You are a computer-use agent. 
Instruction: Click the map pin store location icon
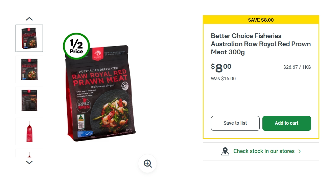pyautogui.click(x=225, y=151)
